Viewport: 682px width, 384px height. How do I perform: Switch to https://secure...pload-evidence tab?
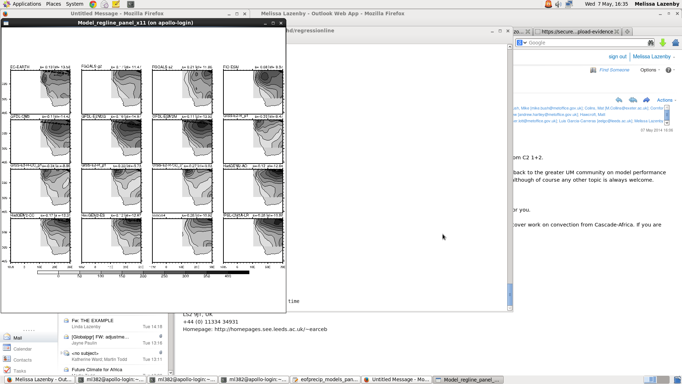pyautogui.click(x=577, y=32)
